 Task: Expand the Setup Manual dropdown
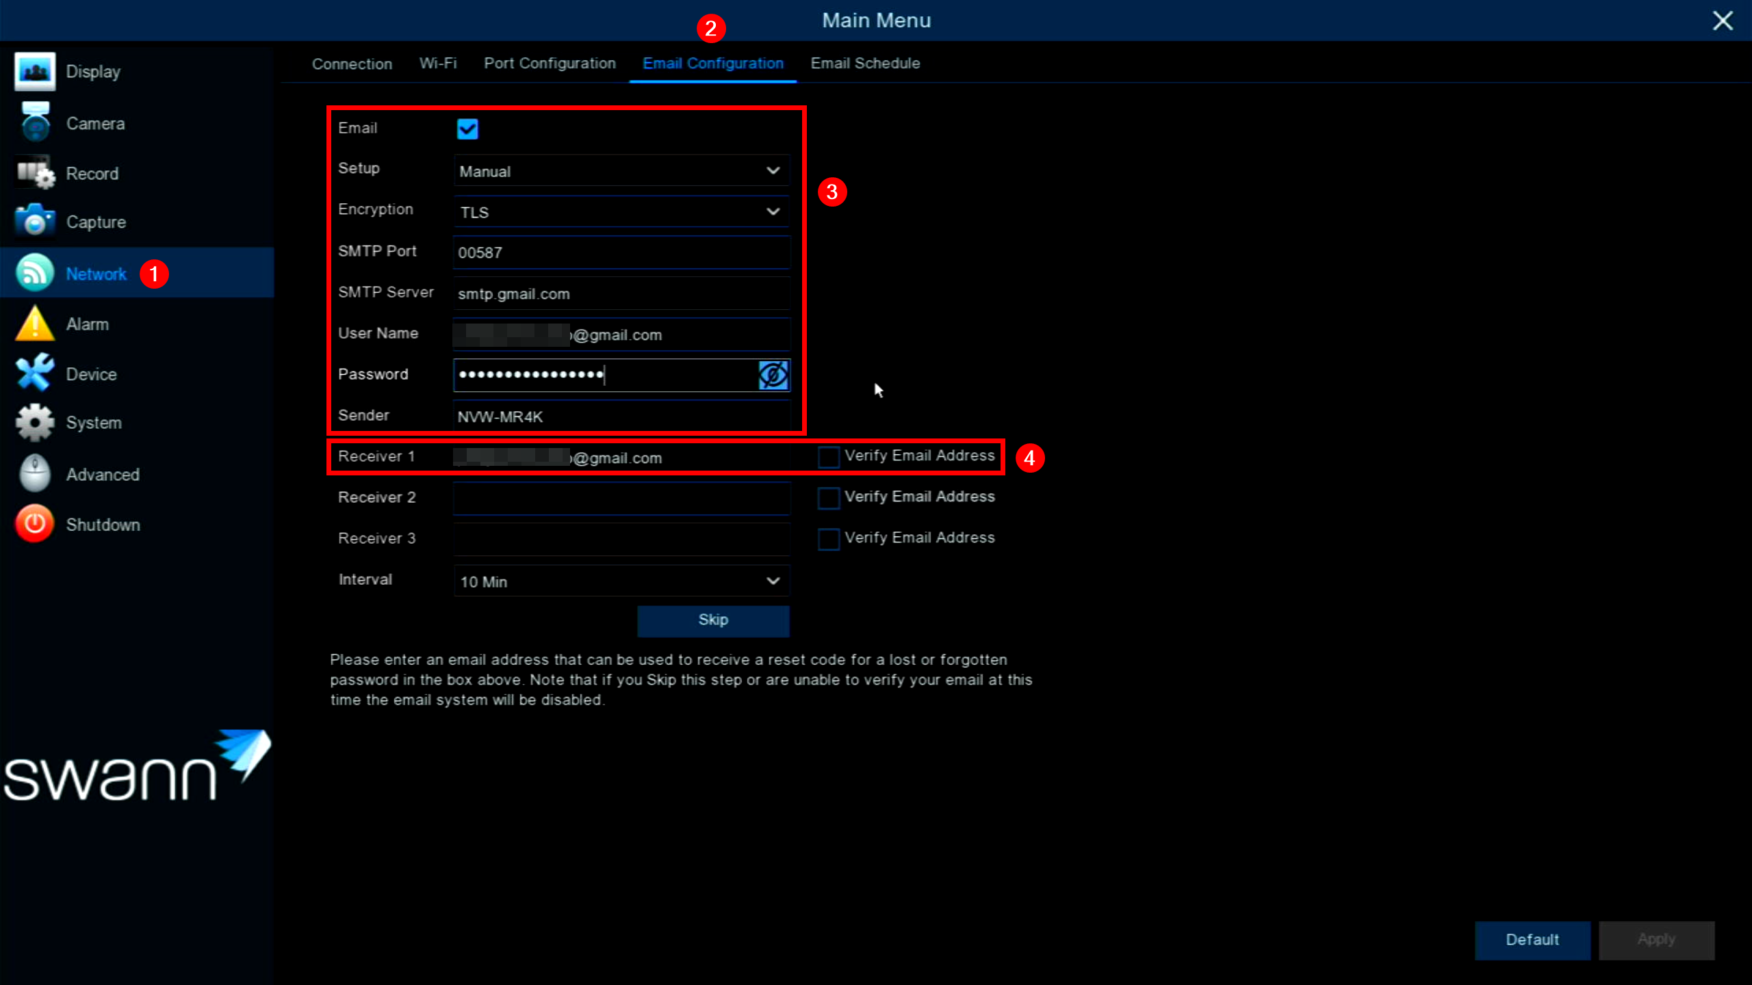621,171
